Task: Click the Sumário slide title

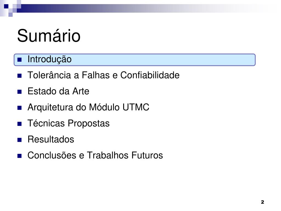Action: coord(49,36)
